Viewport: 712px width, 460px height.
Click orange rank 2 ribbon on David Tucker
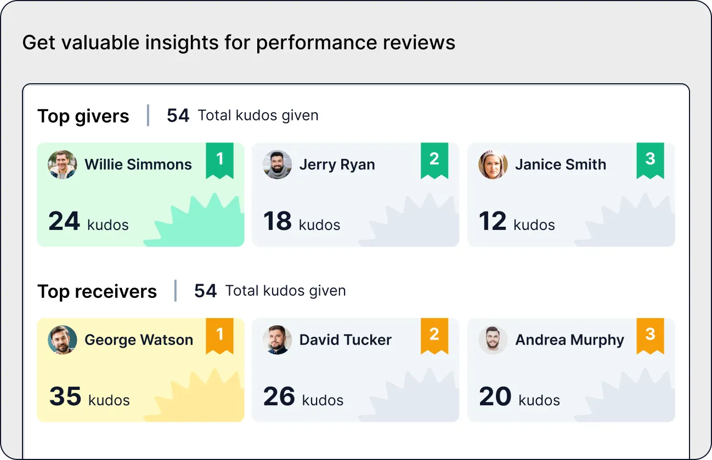coord(434,336)
